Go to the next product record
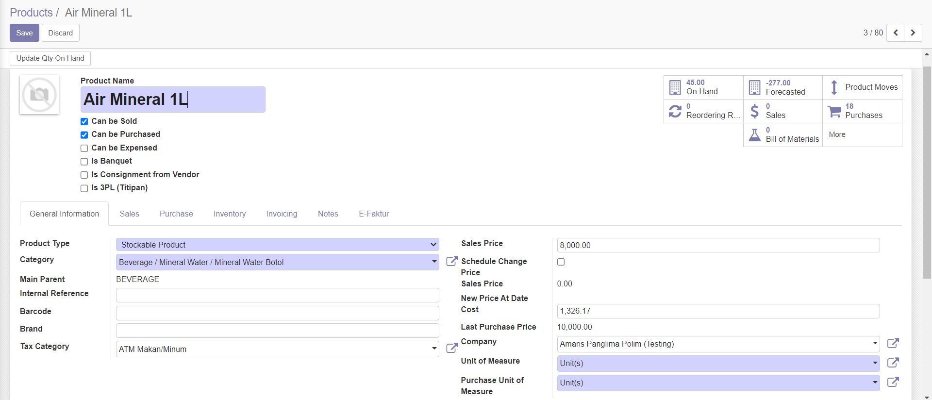Screen dimensions: 932x400 [x=913, y=33]
